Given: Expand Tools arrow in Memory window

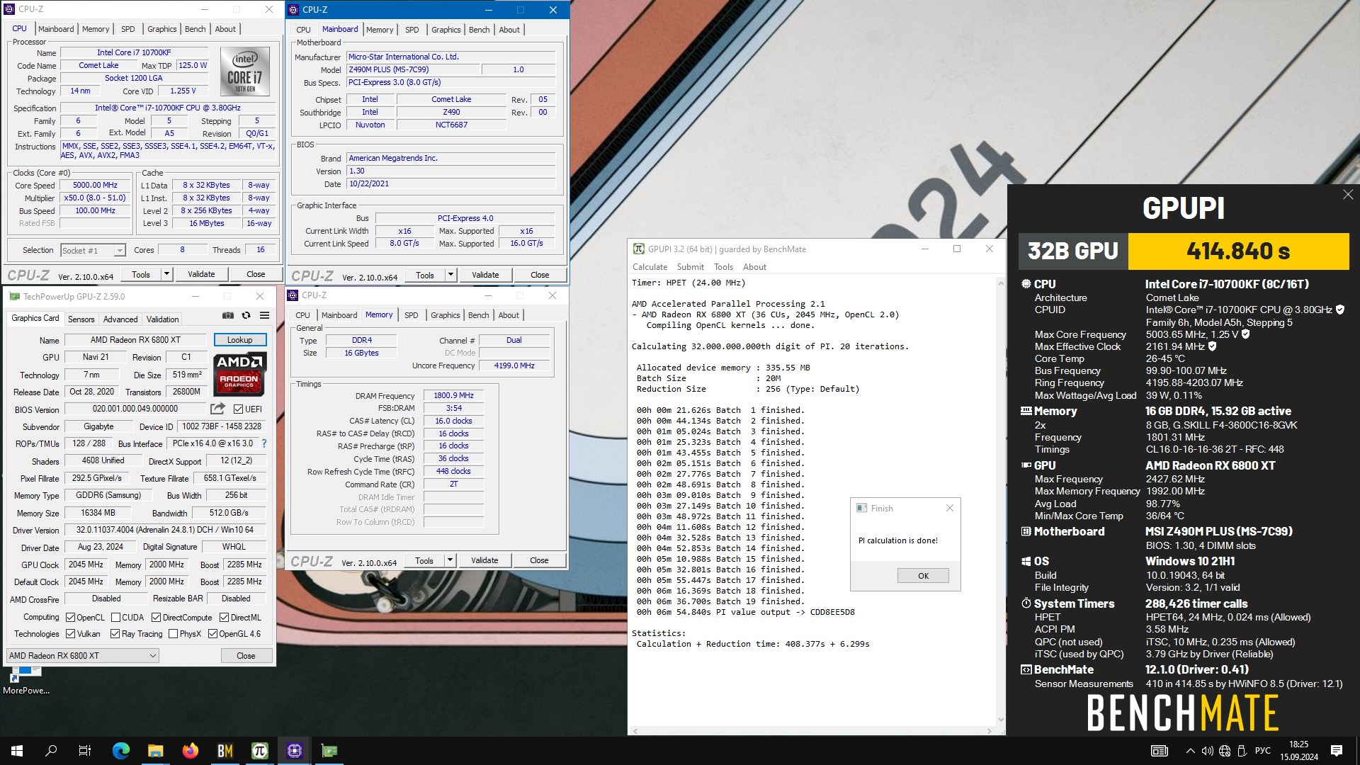Looking at the screenshot, I should (450, 560).
